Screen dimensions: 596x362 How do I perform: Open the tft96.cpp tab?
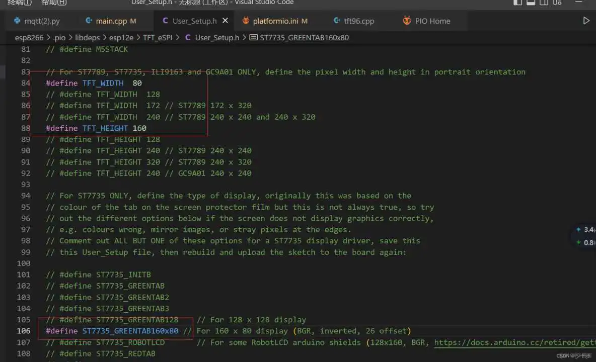point(354,21)
